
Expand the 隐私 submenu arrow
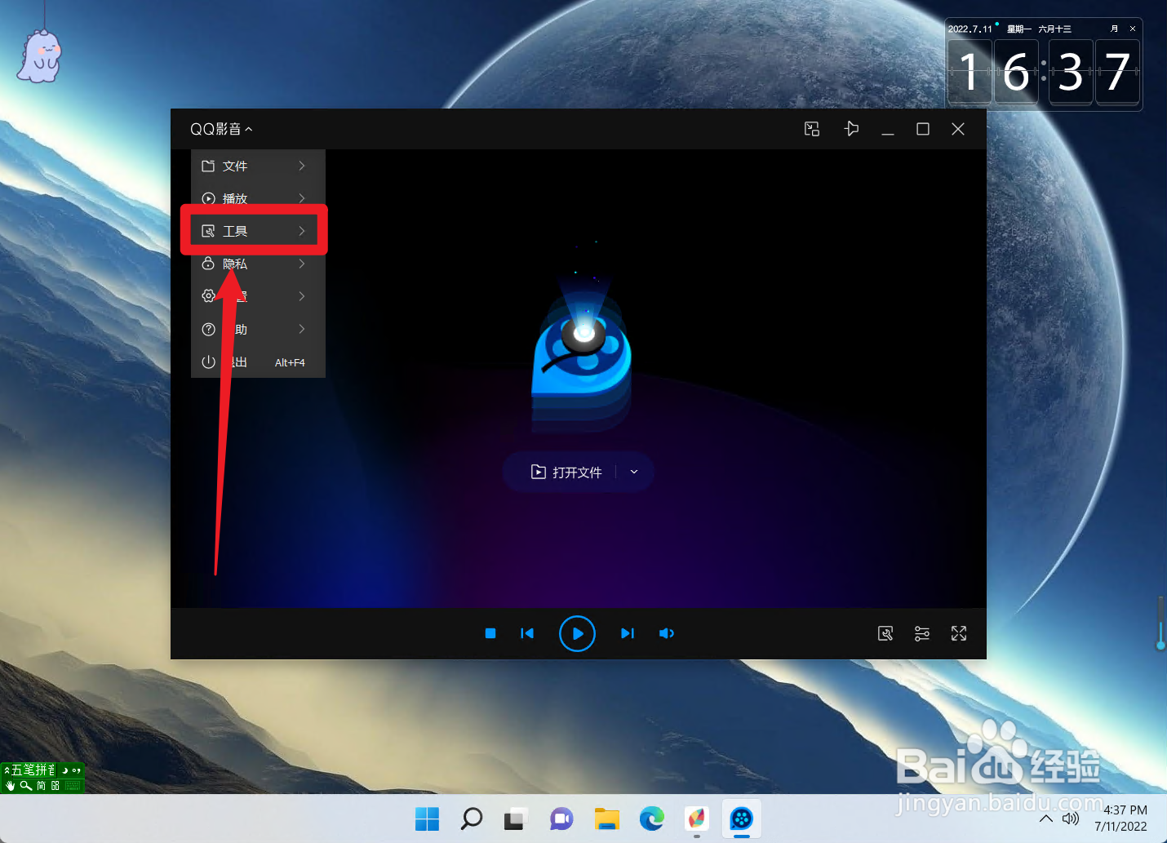302,264
